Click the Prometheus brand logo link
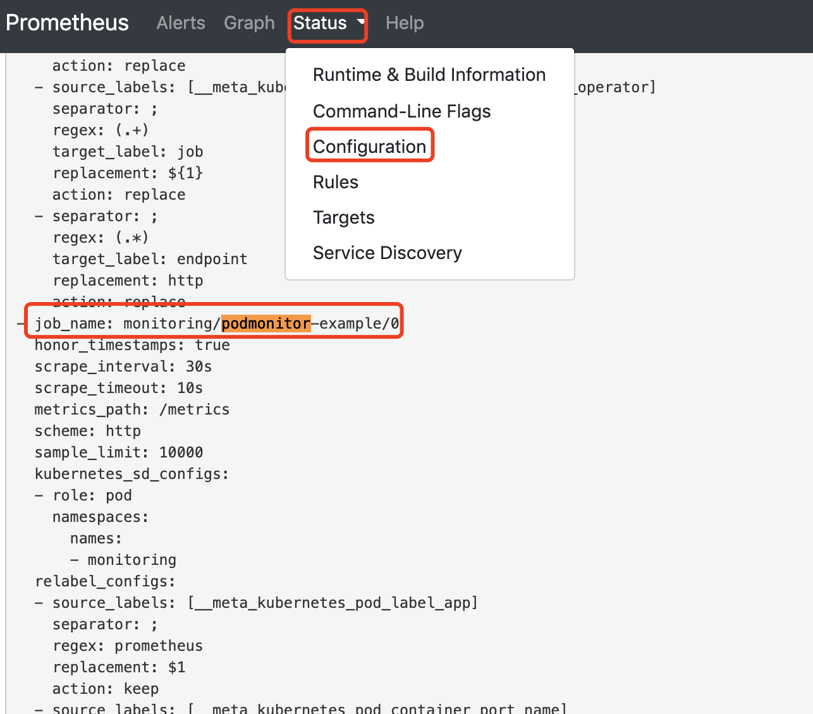This screenshot has width=813, height=714. click(x=67, y=23)
